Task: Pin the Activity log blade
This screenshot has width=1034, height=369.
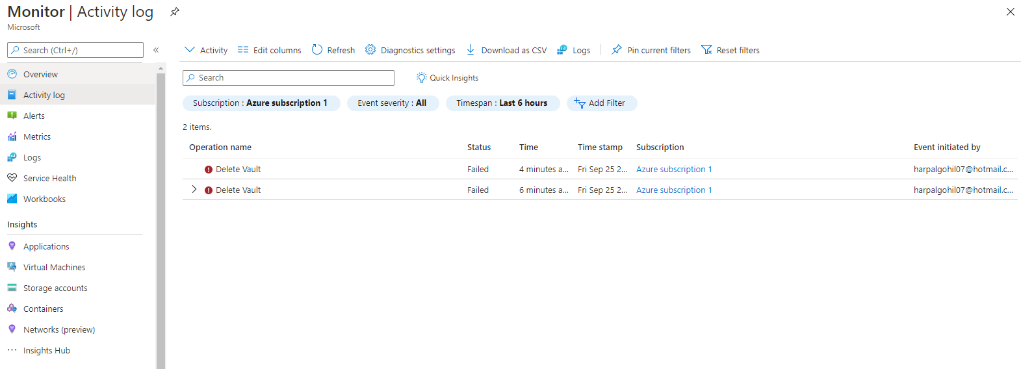Action: pyautogui.click(x=175, y=12)
